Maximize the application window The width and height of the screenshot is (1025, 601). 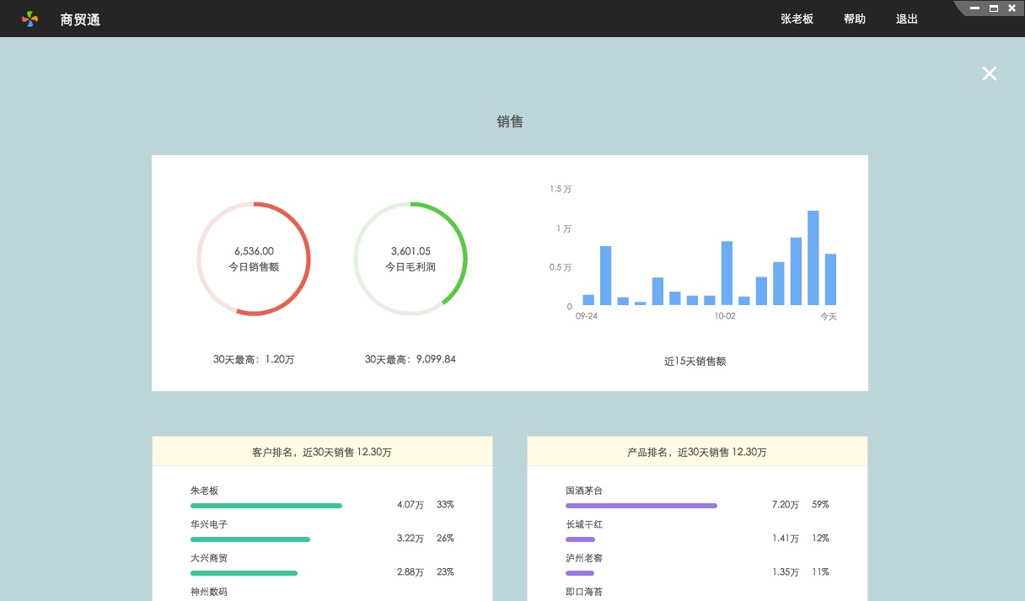993,8
